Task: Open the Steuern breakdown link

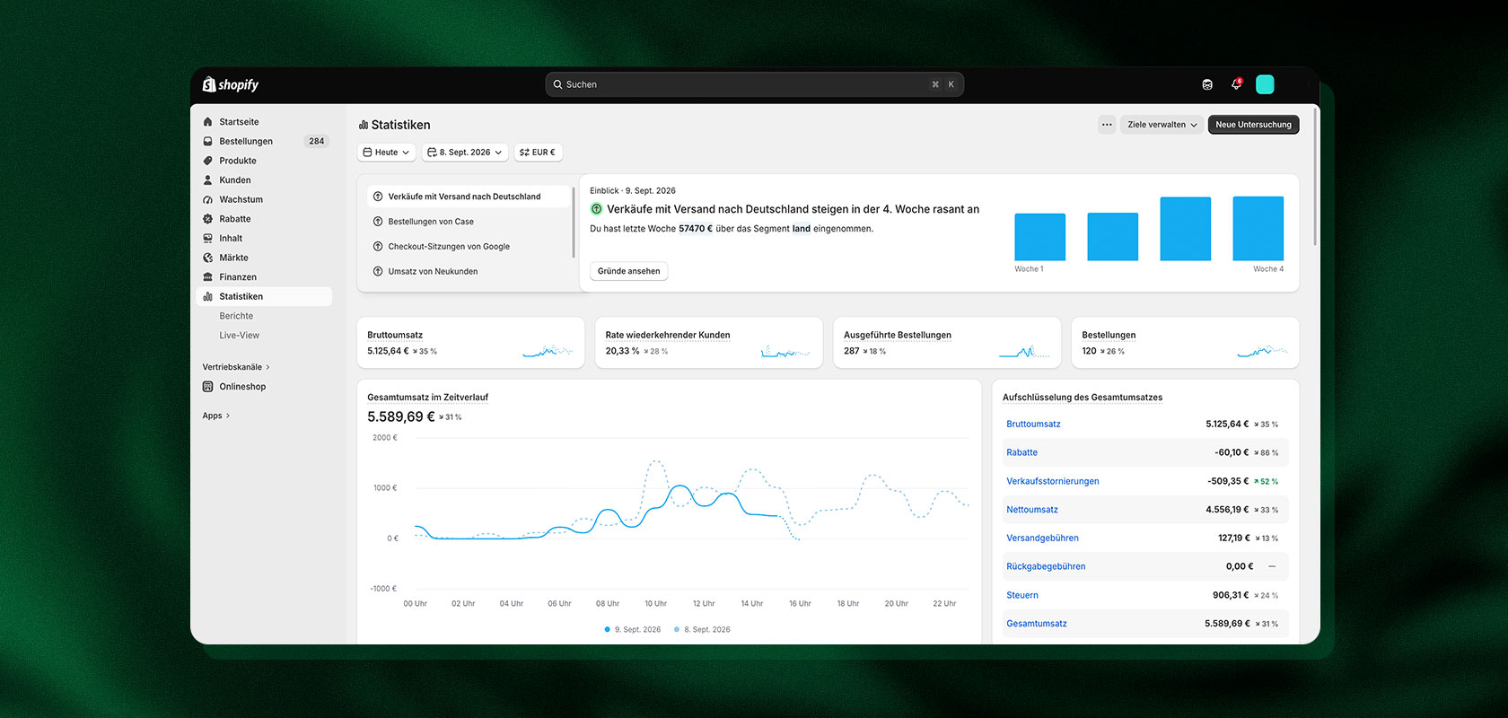Action: coord(1022,595)
